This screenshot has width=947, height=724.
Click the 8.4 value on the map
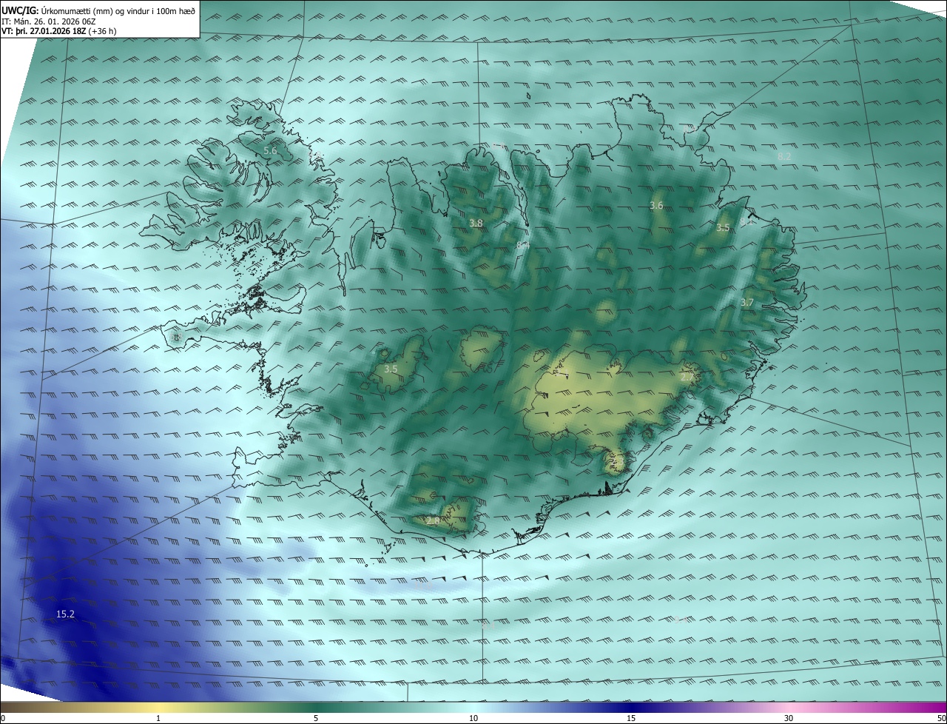coord(523,245)
